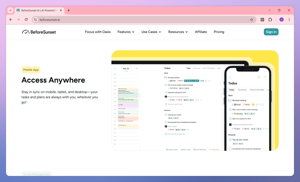Tap Feb 23 flag on phone Revamp Landing
Viewport: 300px width, 182px height.
pos(246,104)
